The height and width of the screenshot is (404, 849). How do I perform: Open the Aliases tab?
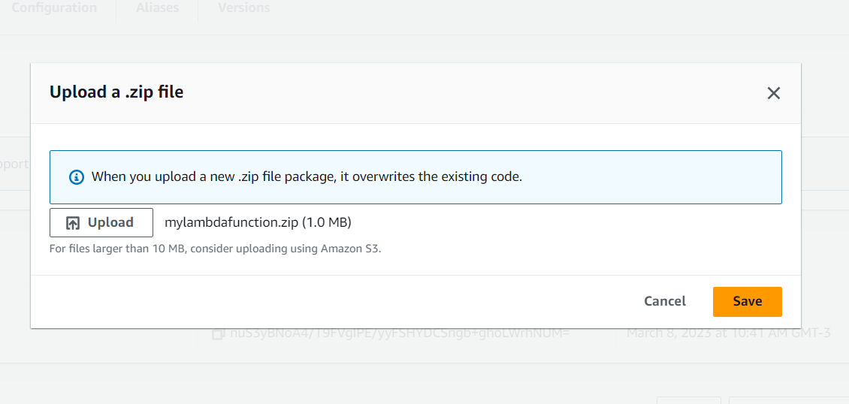[x=157, y=8]
